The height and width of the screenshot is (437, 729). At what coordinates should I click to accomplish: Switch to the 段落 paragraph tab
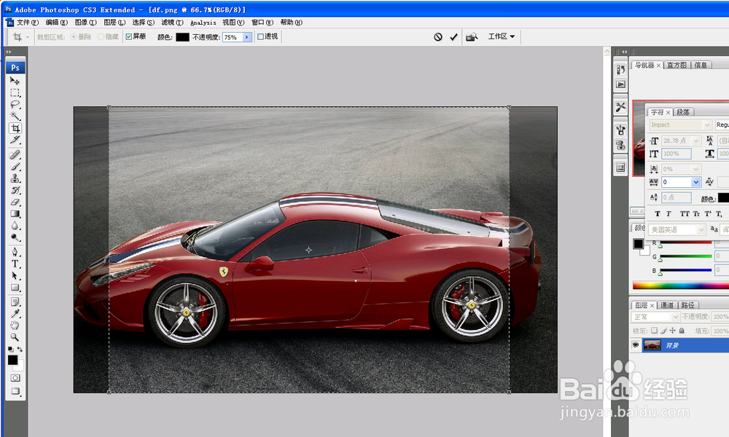pyautogui.click(x=683, y=112)
